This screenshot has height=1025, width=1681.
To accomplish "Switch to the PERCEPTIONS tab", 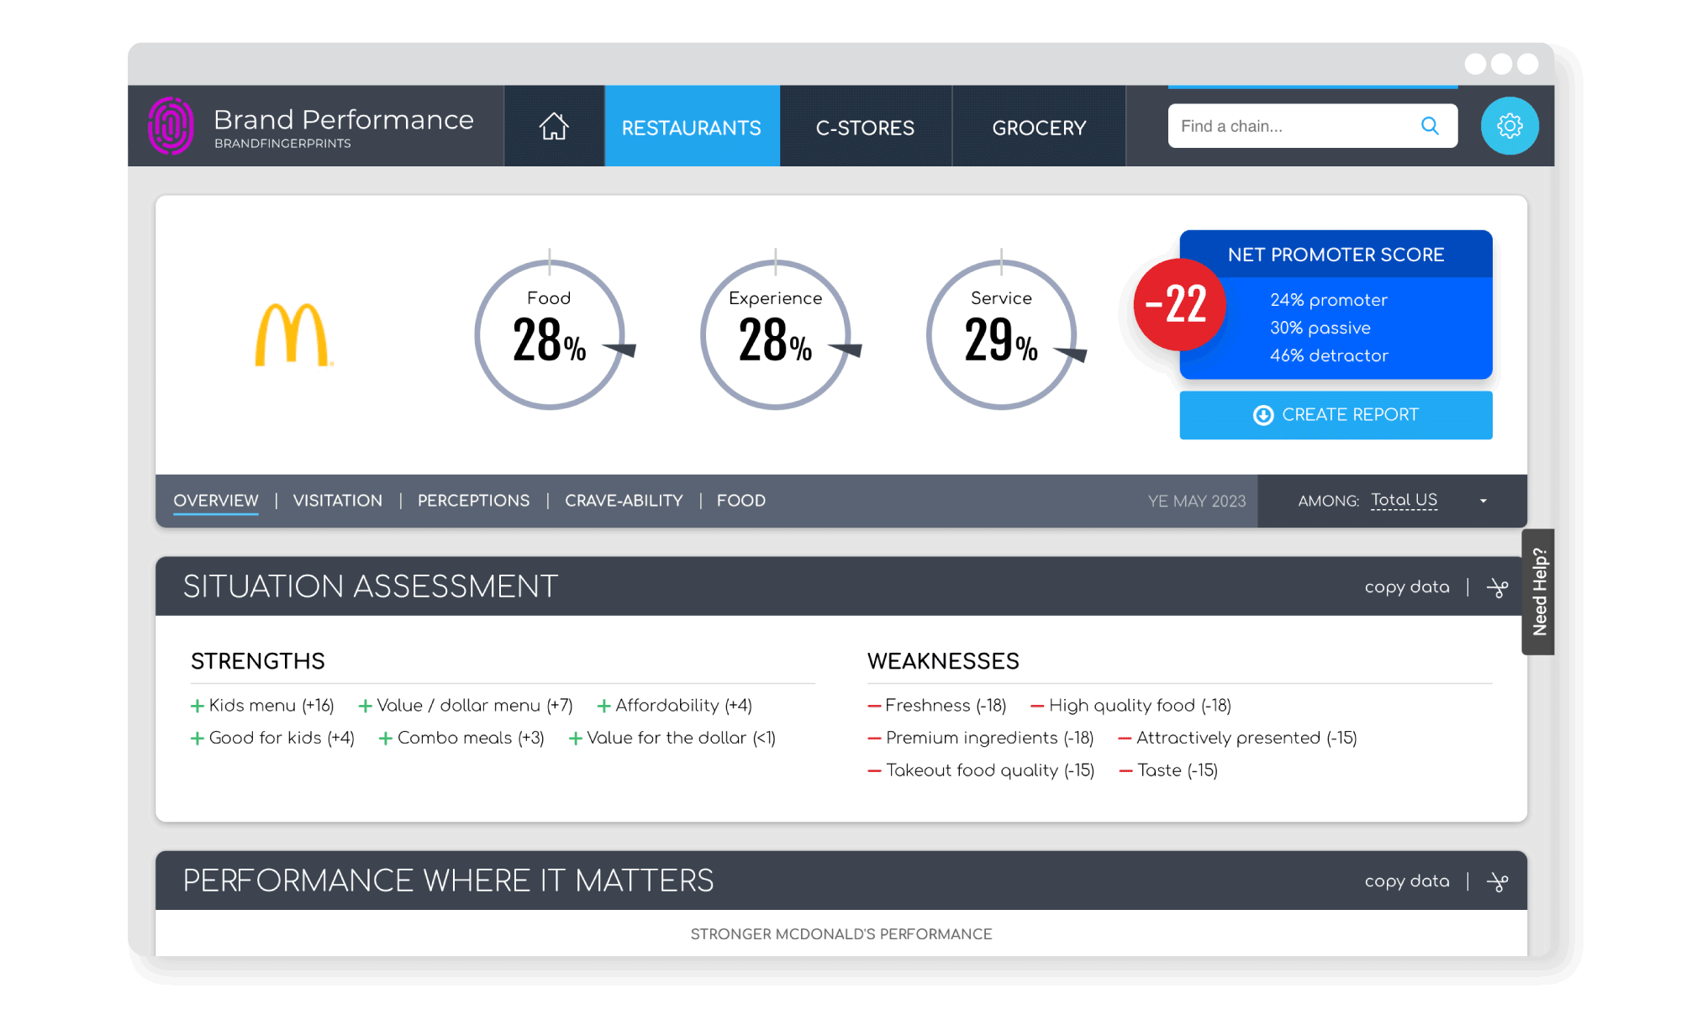I will [x=473, y=501].
